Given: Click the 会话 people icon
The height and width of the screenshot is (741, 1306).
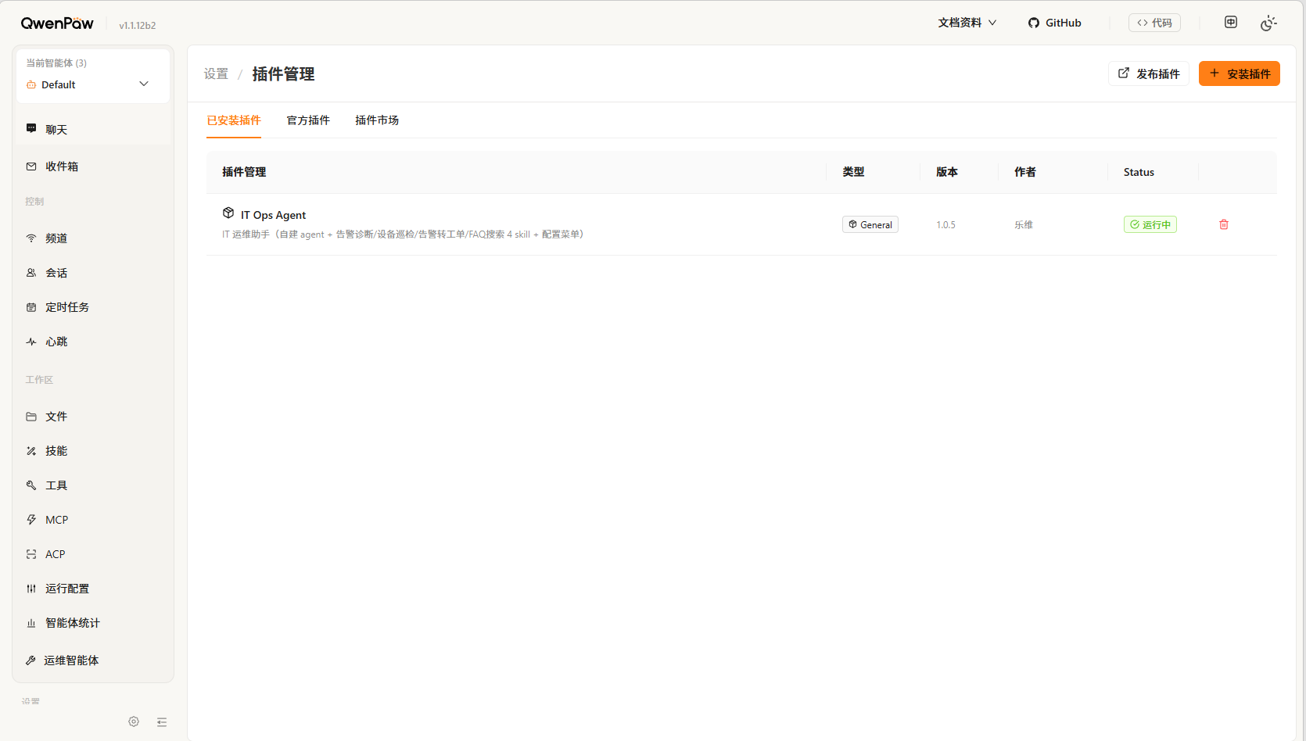Looking at the screenshot, I should (x=31, y=273).
